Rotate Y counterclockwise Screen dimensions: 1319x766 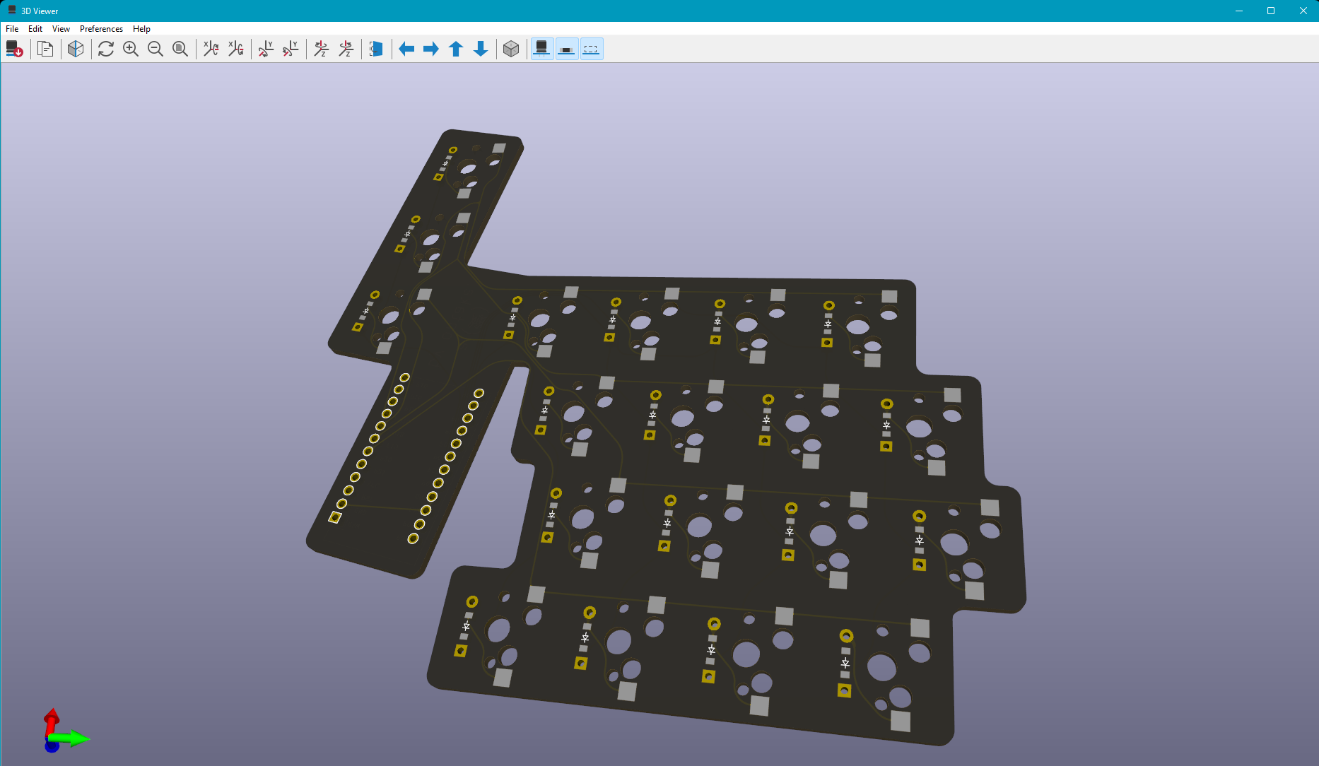tap(291, 49)
